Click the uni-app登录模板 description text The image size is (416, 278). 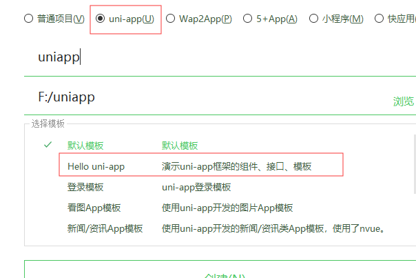(x=196, y=187)
